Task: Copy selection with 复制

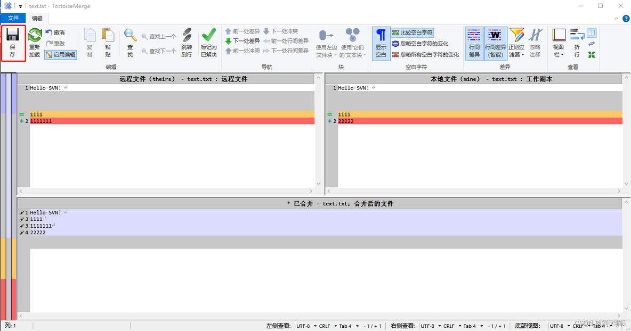Action: click(x=90, y=43)
